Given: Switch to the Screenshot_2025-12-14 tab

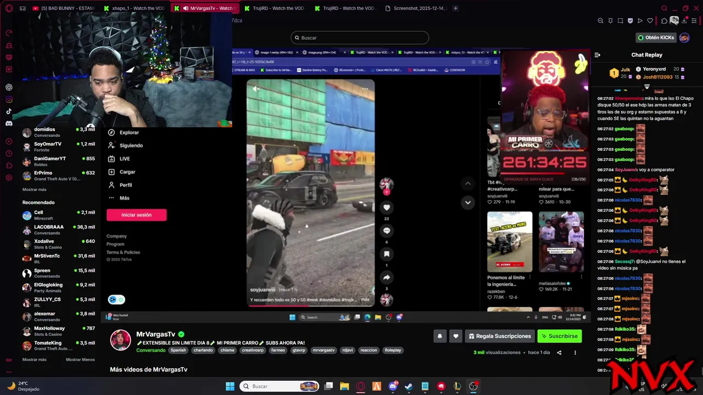Looking at the screenshot, I should (416, 8).
